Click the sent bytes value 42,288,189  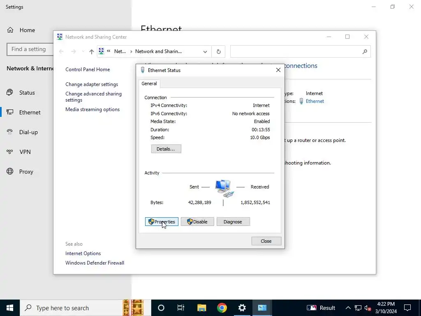199,202
